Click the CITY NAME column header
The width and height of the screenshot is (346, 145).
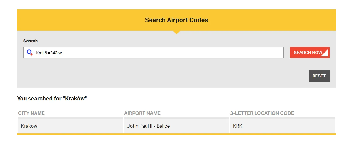click(x=32, y=113)
